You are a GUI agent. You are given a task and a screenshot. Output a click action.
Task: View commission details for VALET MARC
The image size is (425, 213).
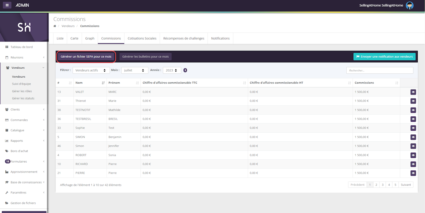413,92
